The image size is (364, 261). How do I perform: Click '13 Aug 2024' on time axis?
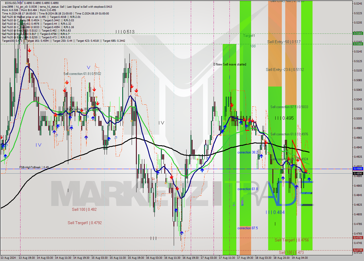[9, 258]
